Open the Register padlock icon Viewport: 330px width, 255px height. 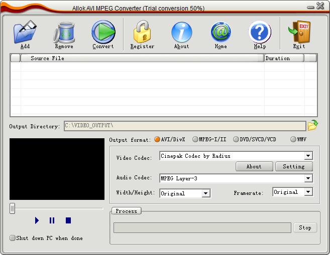pyautogui.click(x=142, y=32)
